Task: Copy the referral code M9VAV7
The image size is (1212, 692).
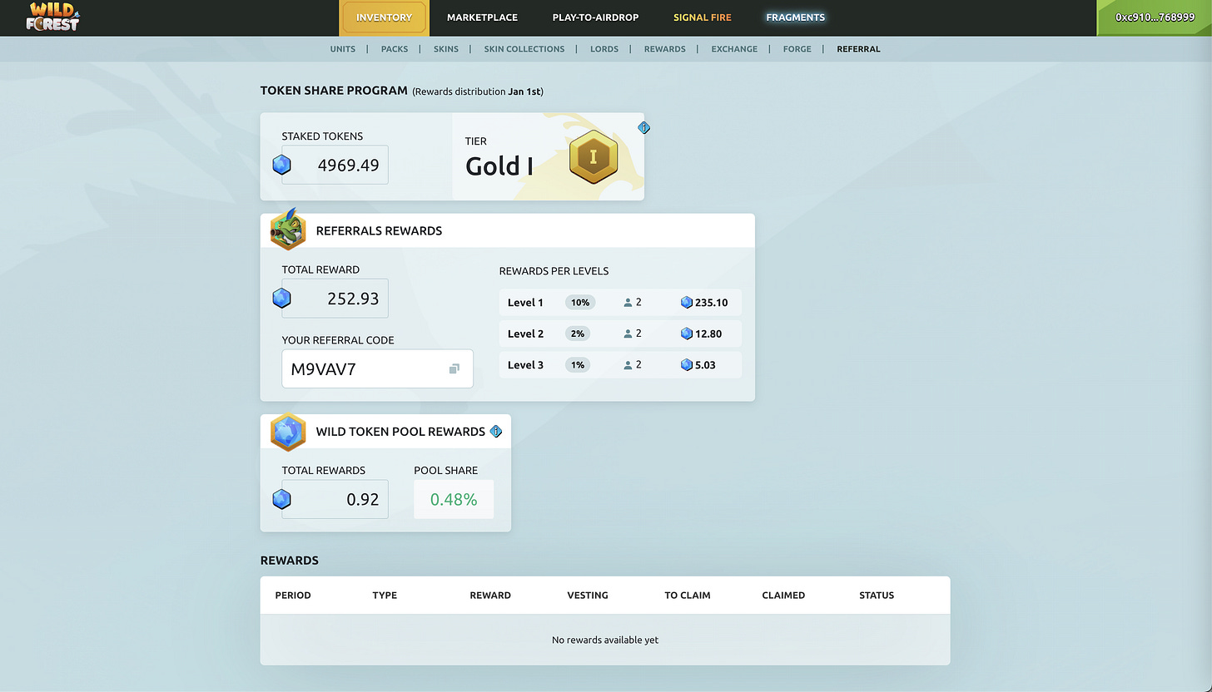Action: tap(453, 368)
